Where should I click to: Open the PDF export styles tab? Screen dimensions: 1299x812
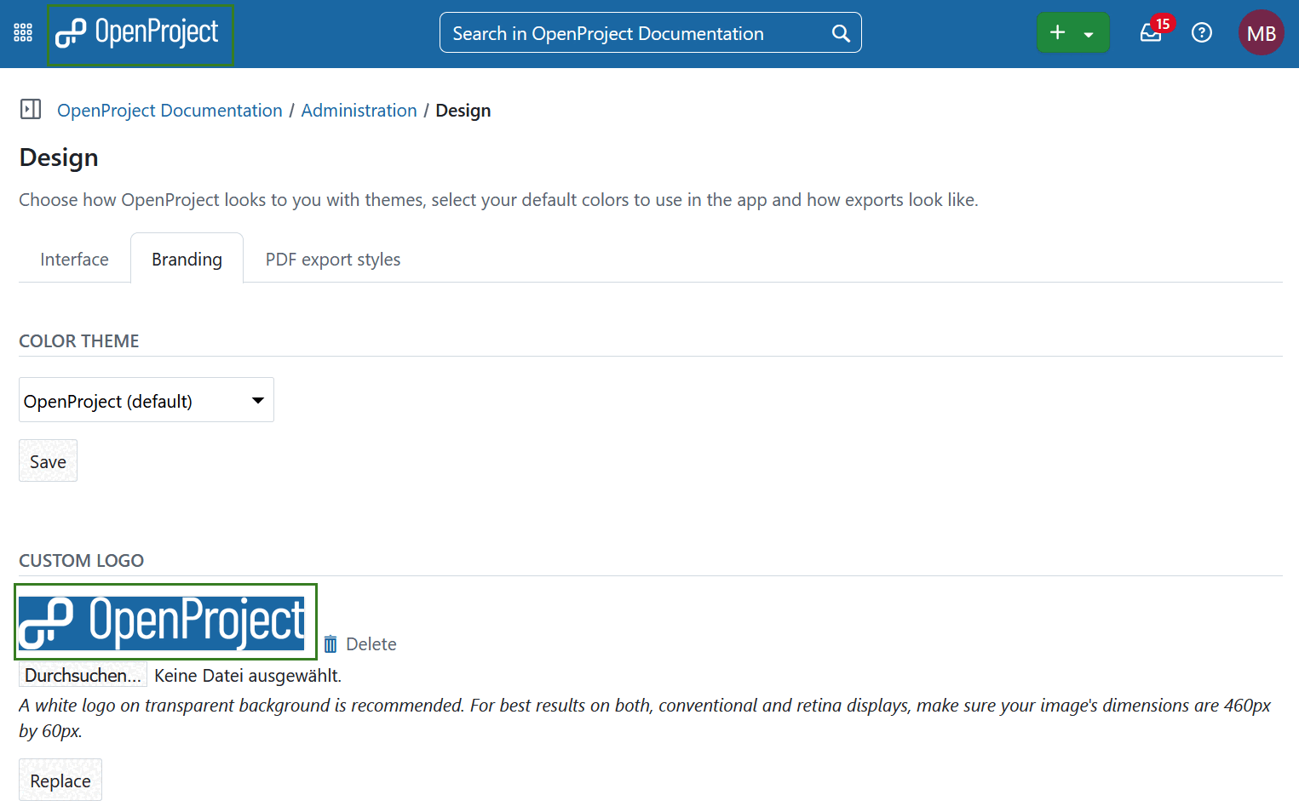coord(332,259)
